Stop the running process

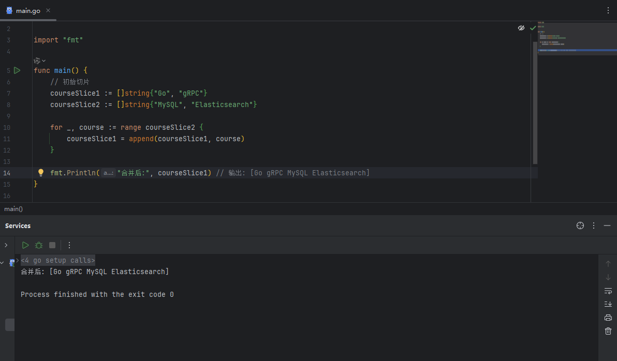52,245
